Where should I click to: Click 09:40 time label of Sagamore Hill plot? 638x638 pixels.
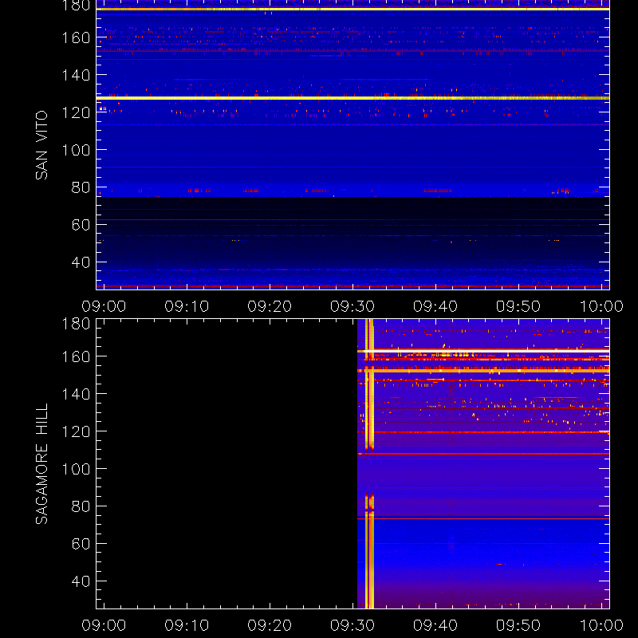(435, 625)
